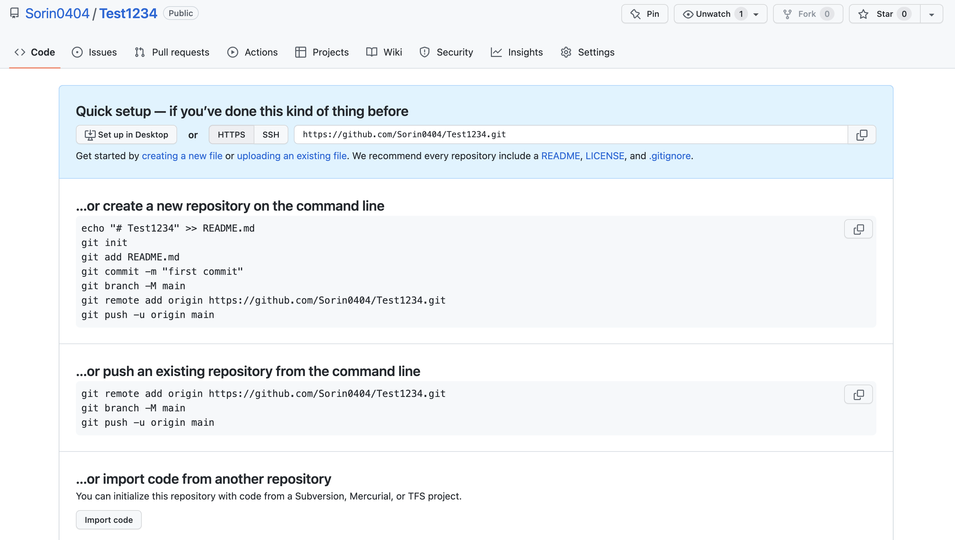This screenshot has height=540, width=955.
Task: Click the '...or import code from another repository' heading
Action: pyautogui.click(x=203, y=479)
